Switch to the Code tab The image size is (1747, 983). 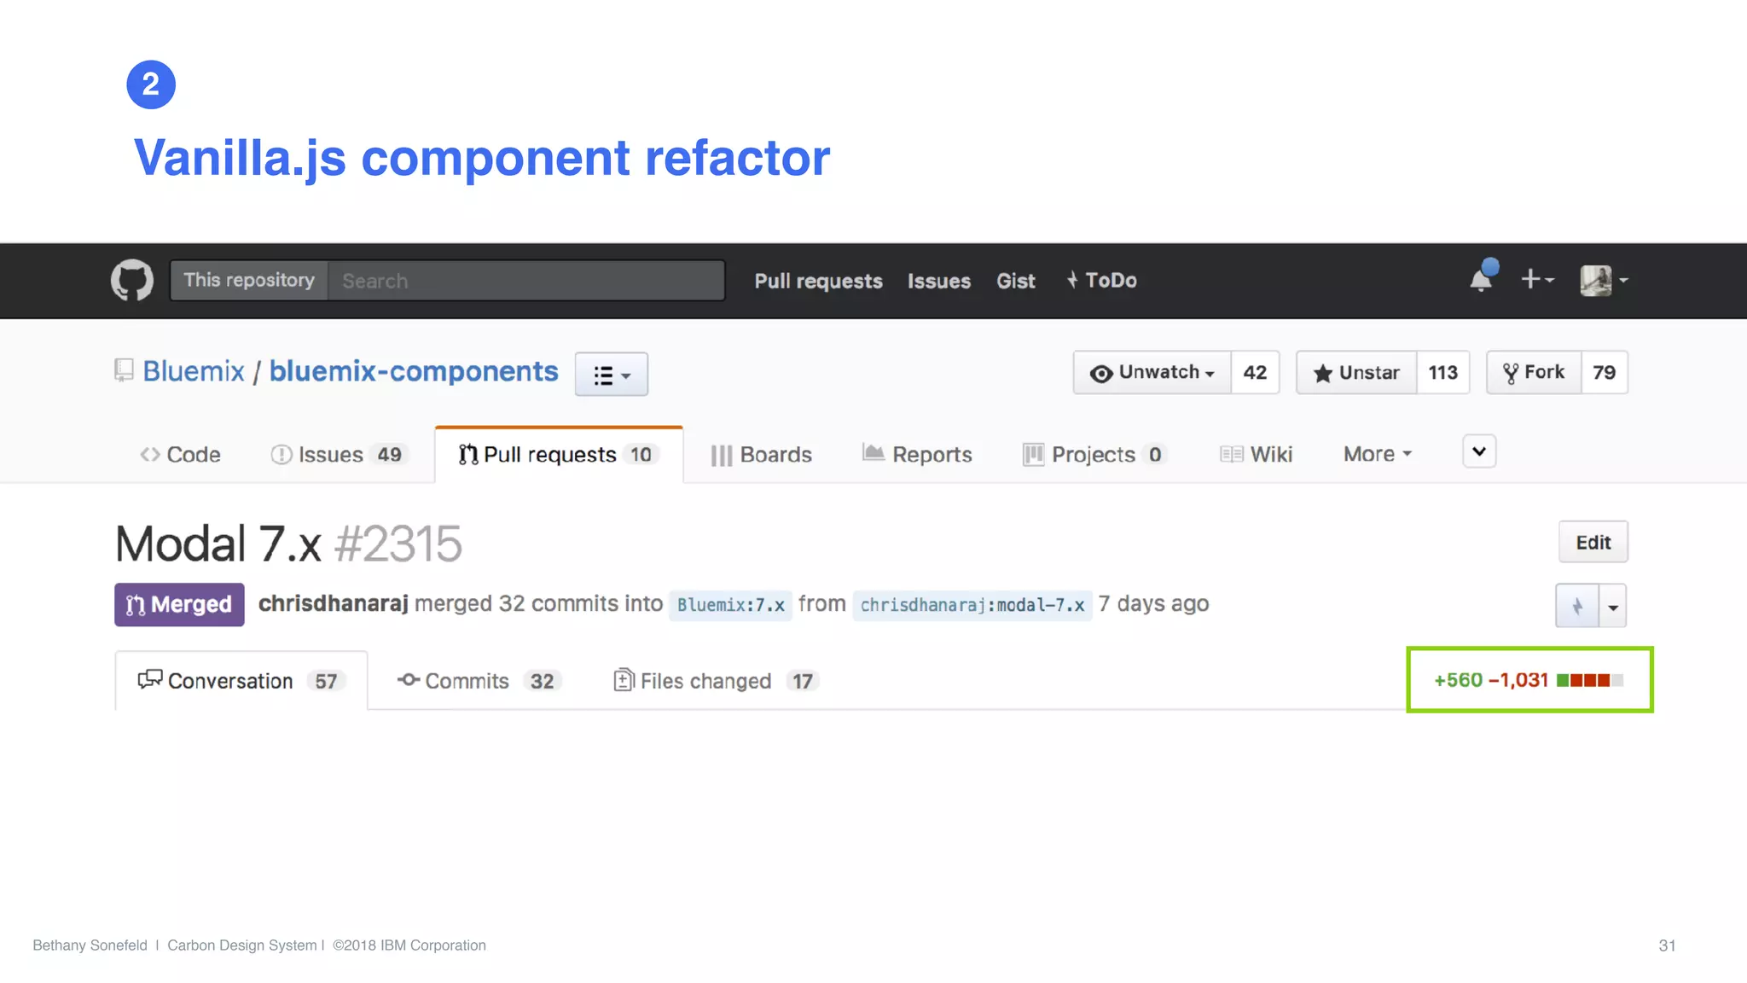(180, 455)
